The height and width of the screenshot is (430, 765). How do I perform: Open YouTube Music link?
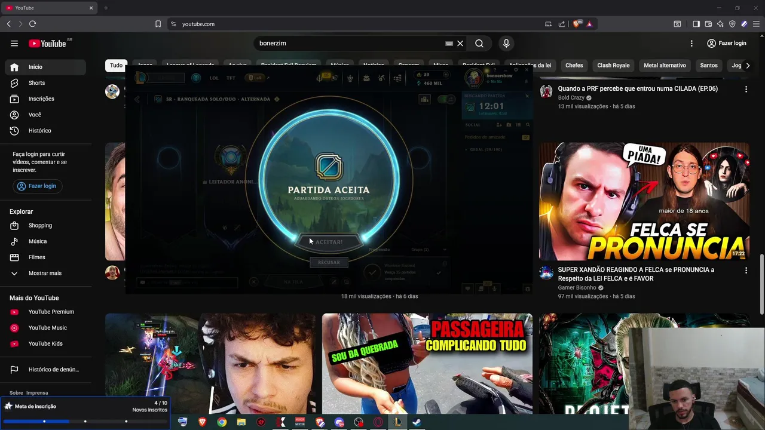click(45, 328)
